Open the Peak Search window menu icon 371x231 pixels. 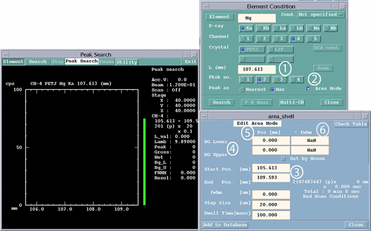[5, 53]
